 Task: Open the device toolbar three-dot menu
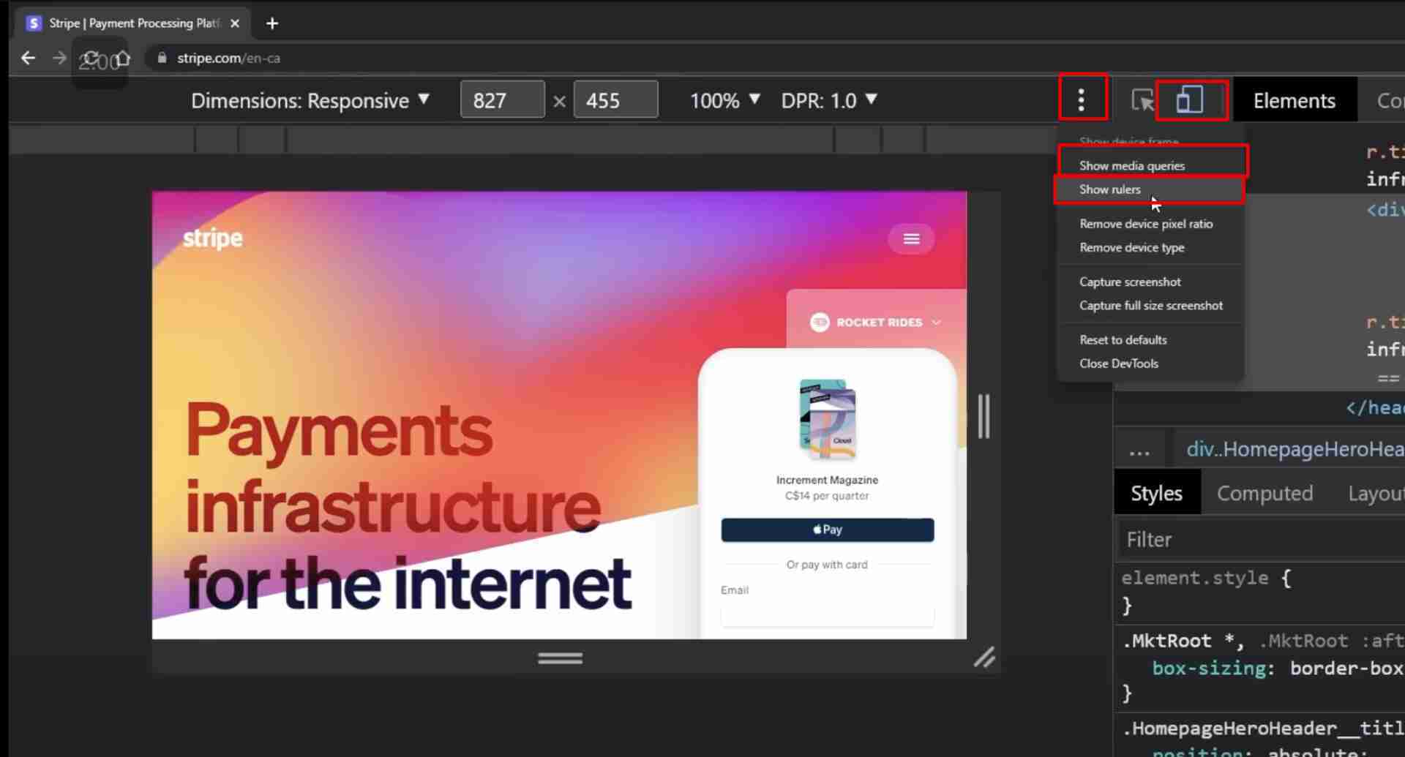click(x=1082, y=99)
